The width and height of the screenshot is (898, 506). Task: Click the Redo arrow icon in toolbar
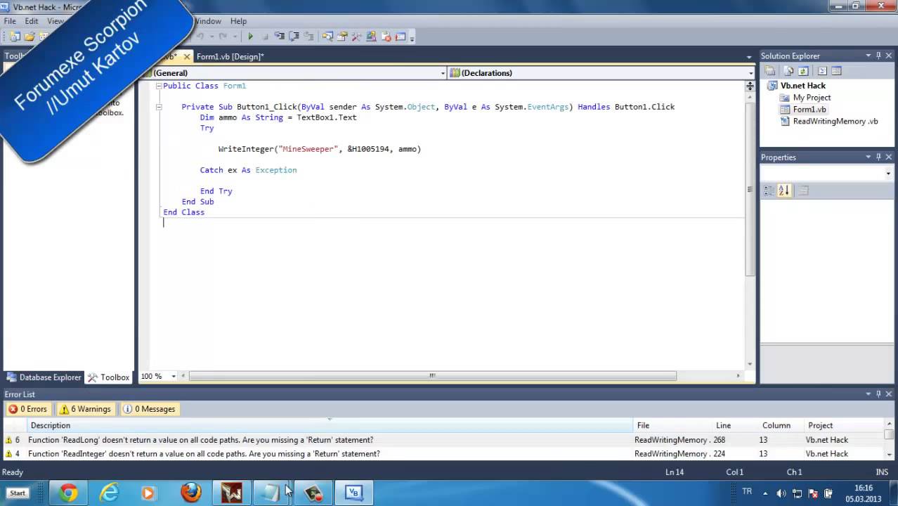223,37
